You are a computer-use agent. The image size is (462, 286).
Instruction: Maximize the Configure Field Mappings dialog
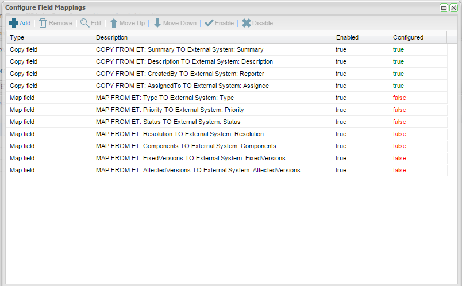click(444, 7)
